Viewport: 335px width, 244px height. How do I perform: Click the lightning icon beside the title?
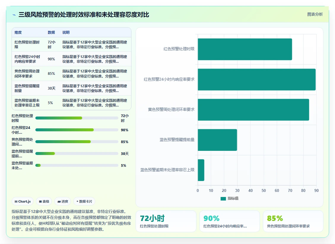pyautogui.click(x=14, y=15)
